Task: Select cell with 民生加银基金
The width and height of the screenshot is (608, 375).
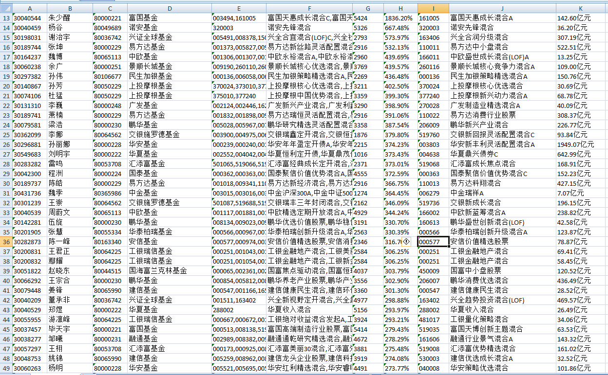Action: pyautogui.click(x=169, y=76)
